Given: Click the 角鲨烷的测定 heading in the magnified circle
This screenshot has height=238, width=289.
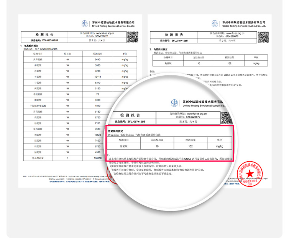Looking at the screenshot, I should tap(116, 131).
